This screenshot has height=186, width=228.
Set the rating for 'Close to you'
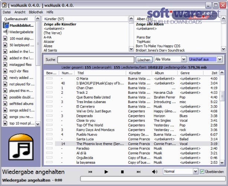click(x=49, y=120)
